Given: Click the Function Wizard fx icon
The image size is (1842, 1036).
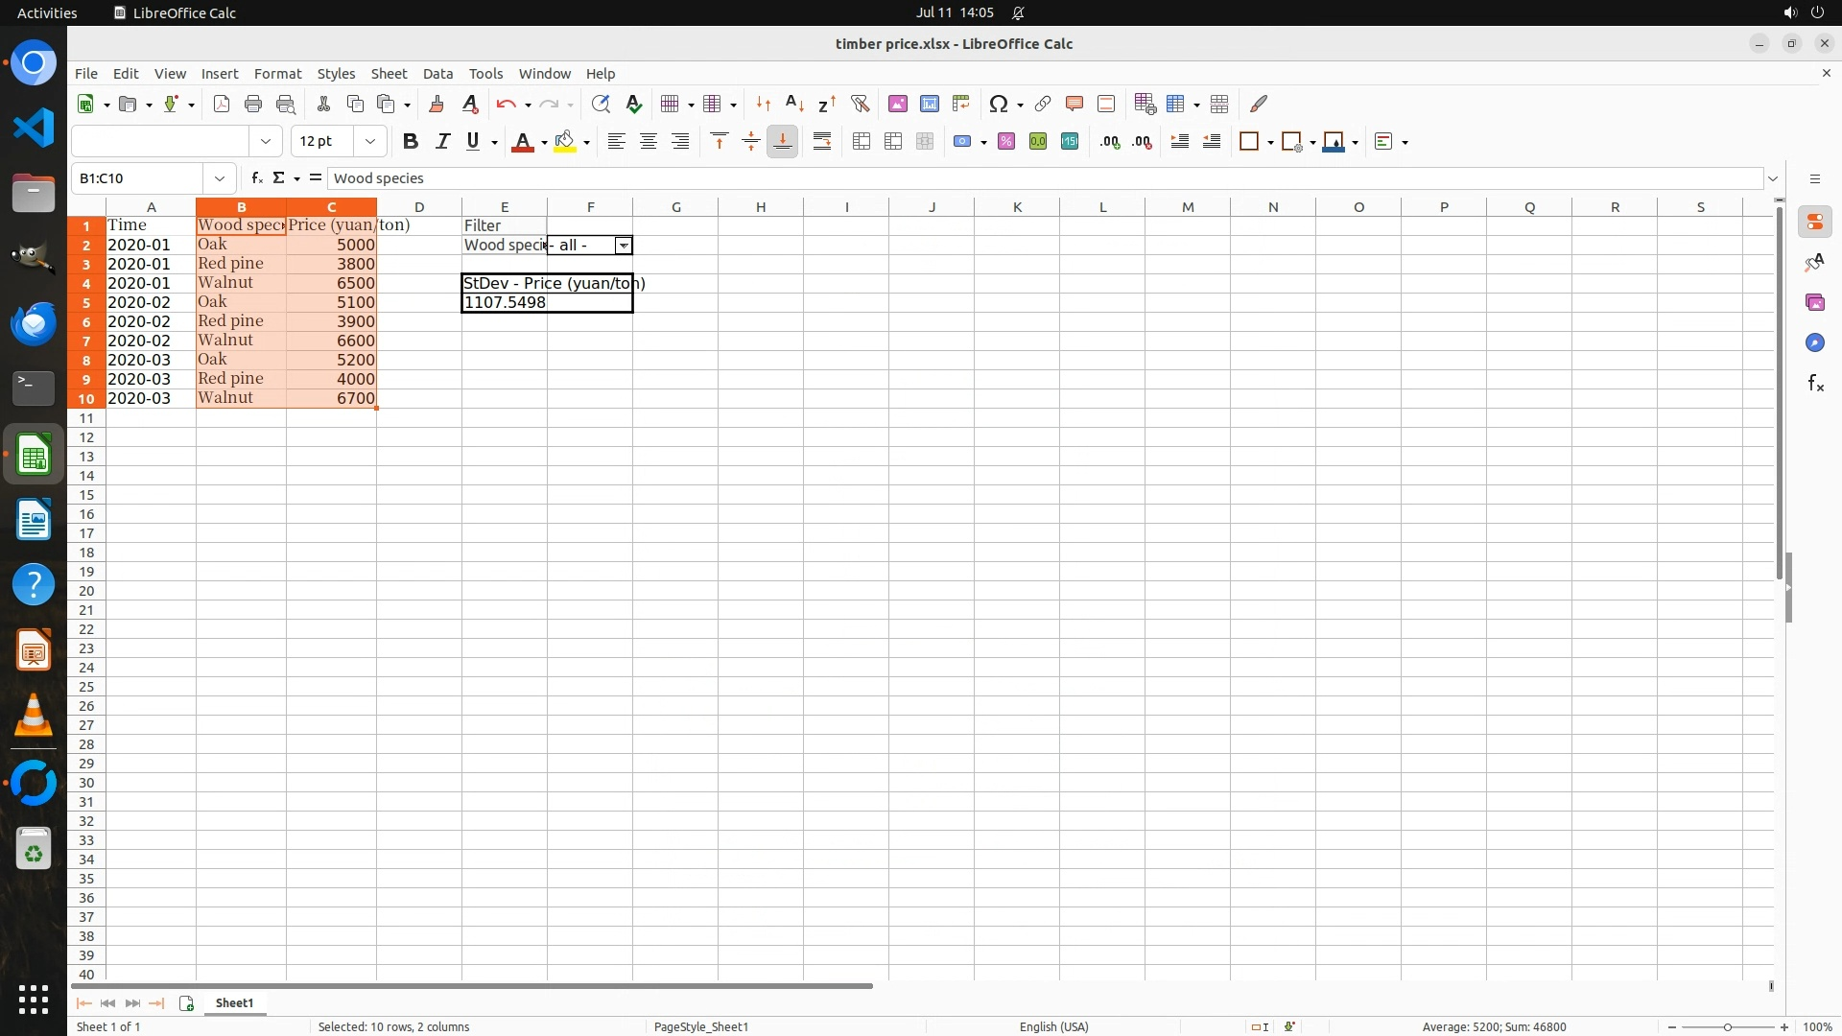Looking at the screenshot, I should coord(256,178).
